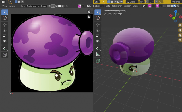
Task: Toggle the pin icon in image editor header
Action: point(67,6)
